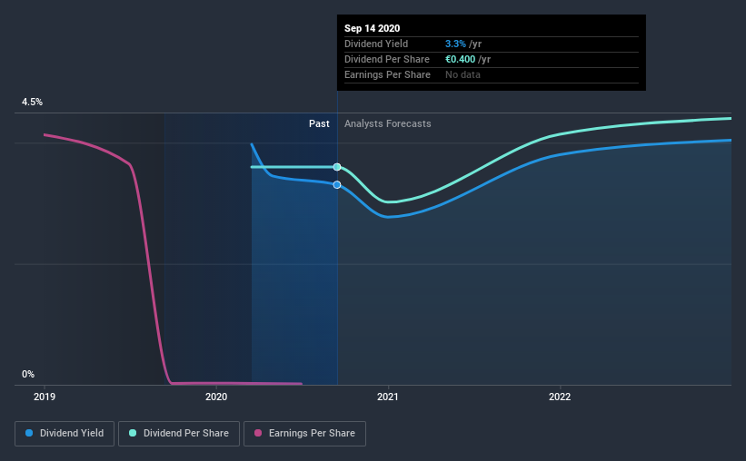Click the 2021 x-axis label

tap(388, 397)
